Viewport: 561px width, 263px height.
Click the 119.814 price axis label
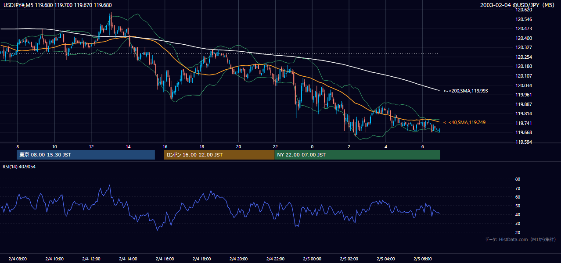[524, 114]
